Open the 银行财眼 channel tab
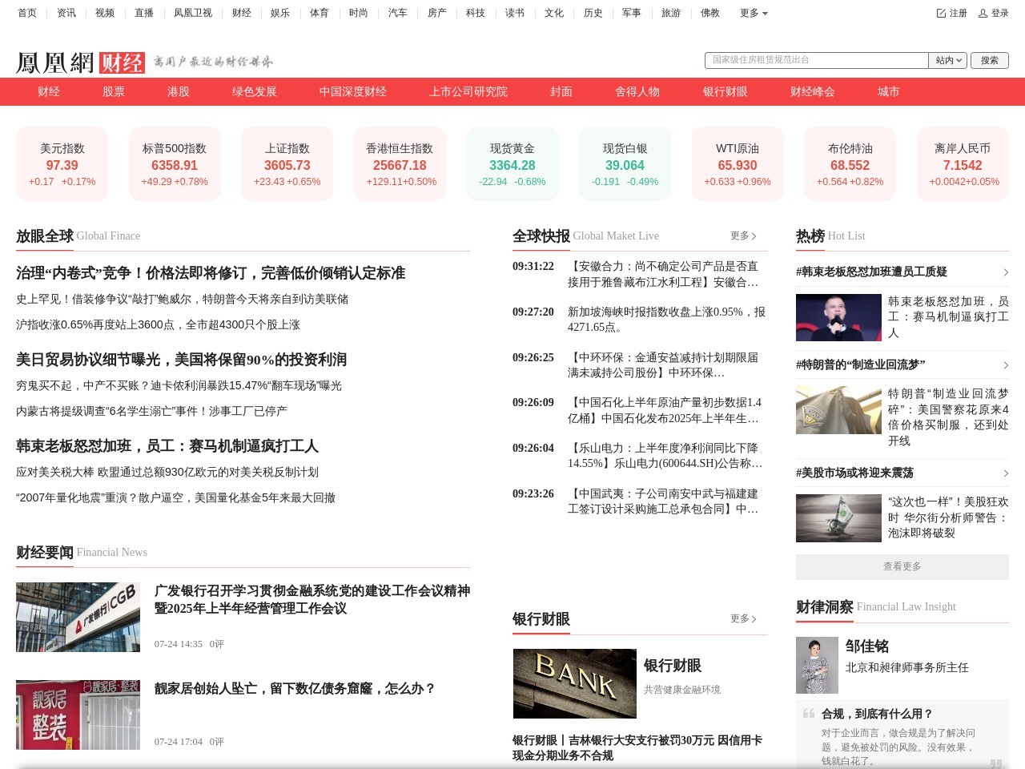This screenshot has height=769, width=1025. click(724, 91)
